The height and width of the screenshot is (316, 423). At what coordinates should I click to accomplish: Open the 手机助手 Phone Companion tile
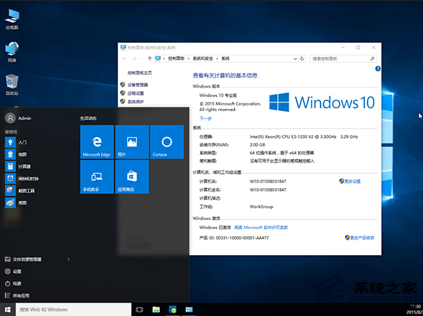pyautogui.click(x=97, y=177)
